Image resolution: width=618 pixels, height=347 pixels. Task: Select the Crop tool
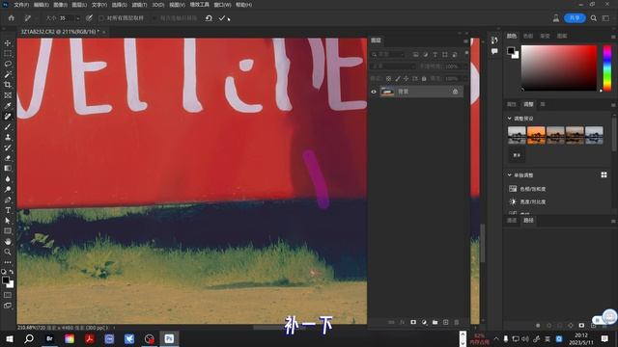(x=8, y=85)
